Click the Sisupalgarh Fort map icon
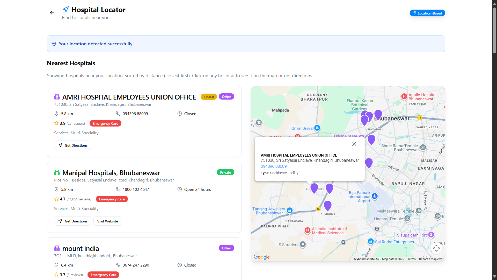Viewport: 497px width, 280px height. (x=431, y=235)
